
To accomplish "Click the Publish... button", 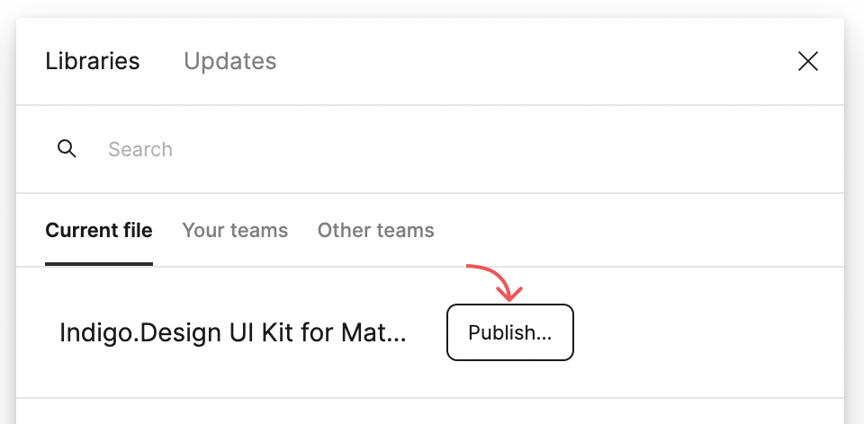I will click(509, 332).
